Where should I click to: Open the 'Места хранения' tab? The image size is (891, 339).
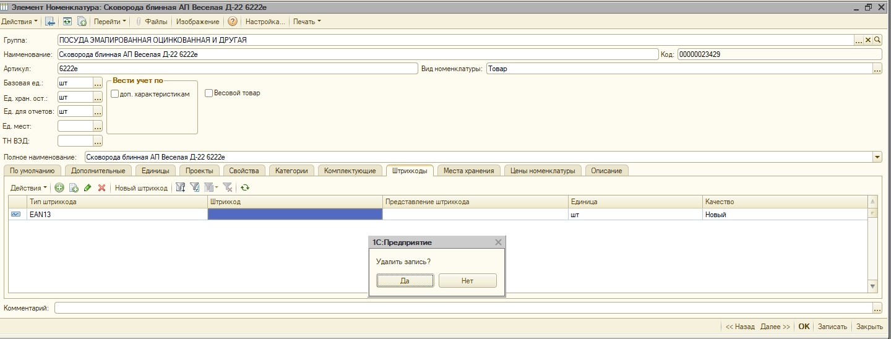pyautogui.click(x=468, y=171)
